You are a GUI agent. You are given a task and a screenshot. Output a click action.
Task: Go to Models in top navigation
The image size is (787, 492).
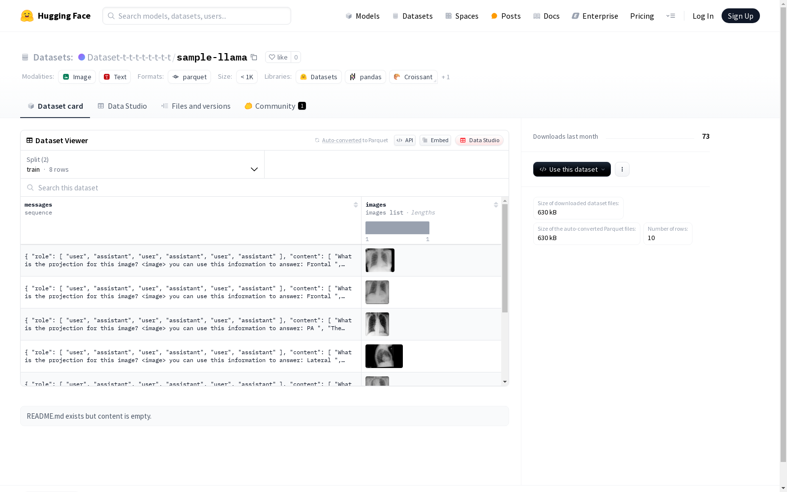(363, 16)
